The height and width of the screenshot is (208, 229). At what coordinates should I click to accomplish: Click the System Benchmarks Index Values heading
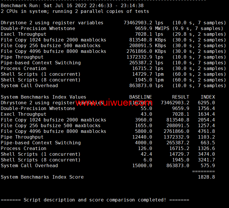coord(43,97)
